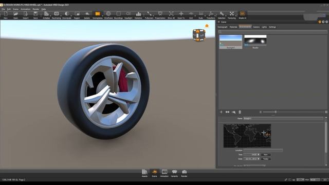Open the Selection dropdown arrow

click(x=226, y=16)
